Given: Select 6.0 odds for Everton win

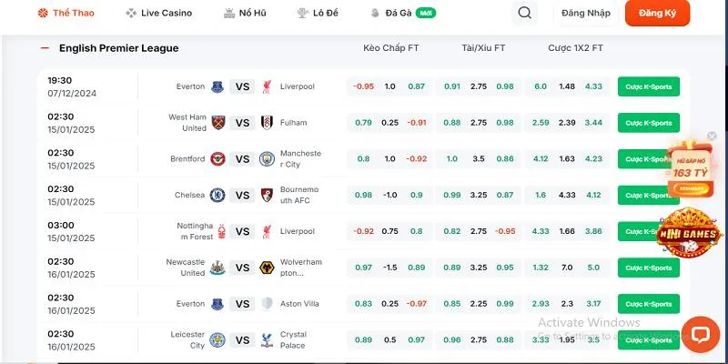Looking at the screenshot, I should tap(541, 86).
